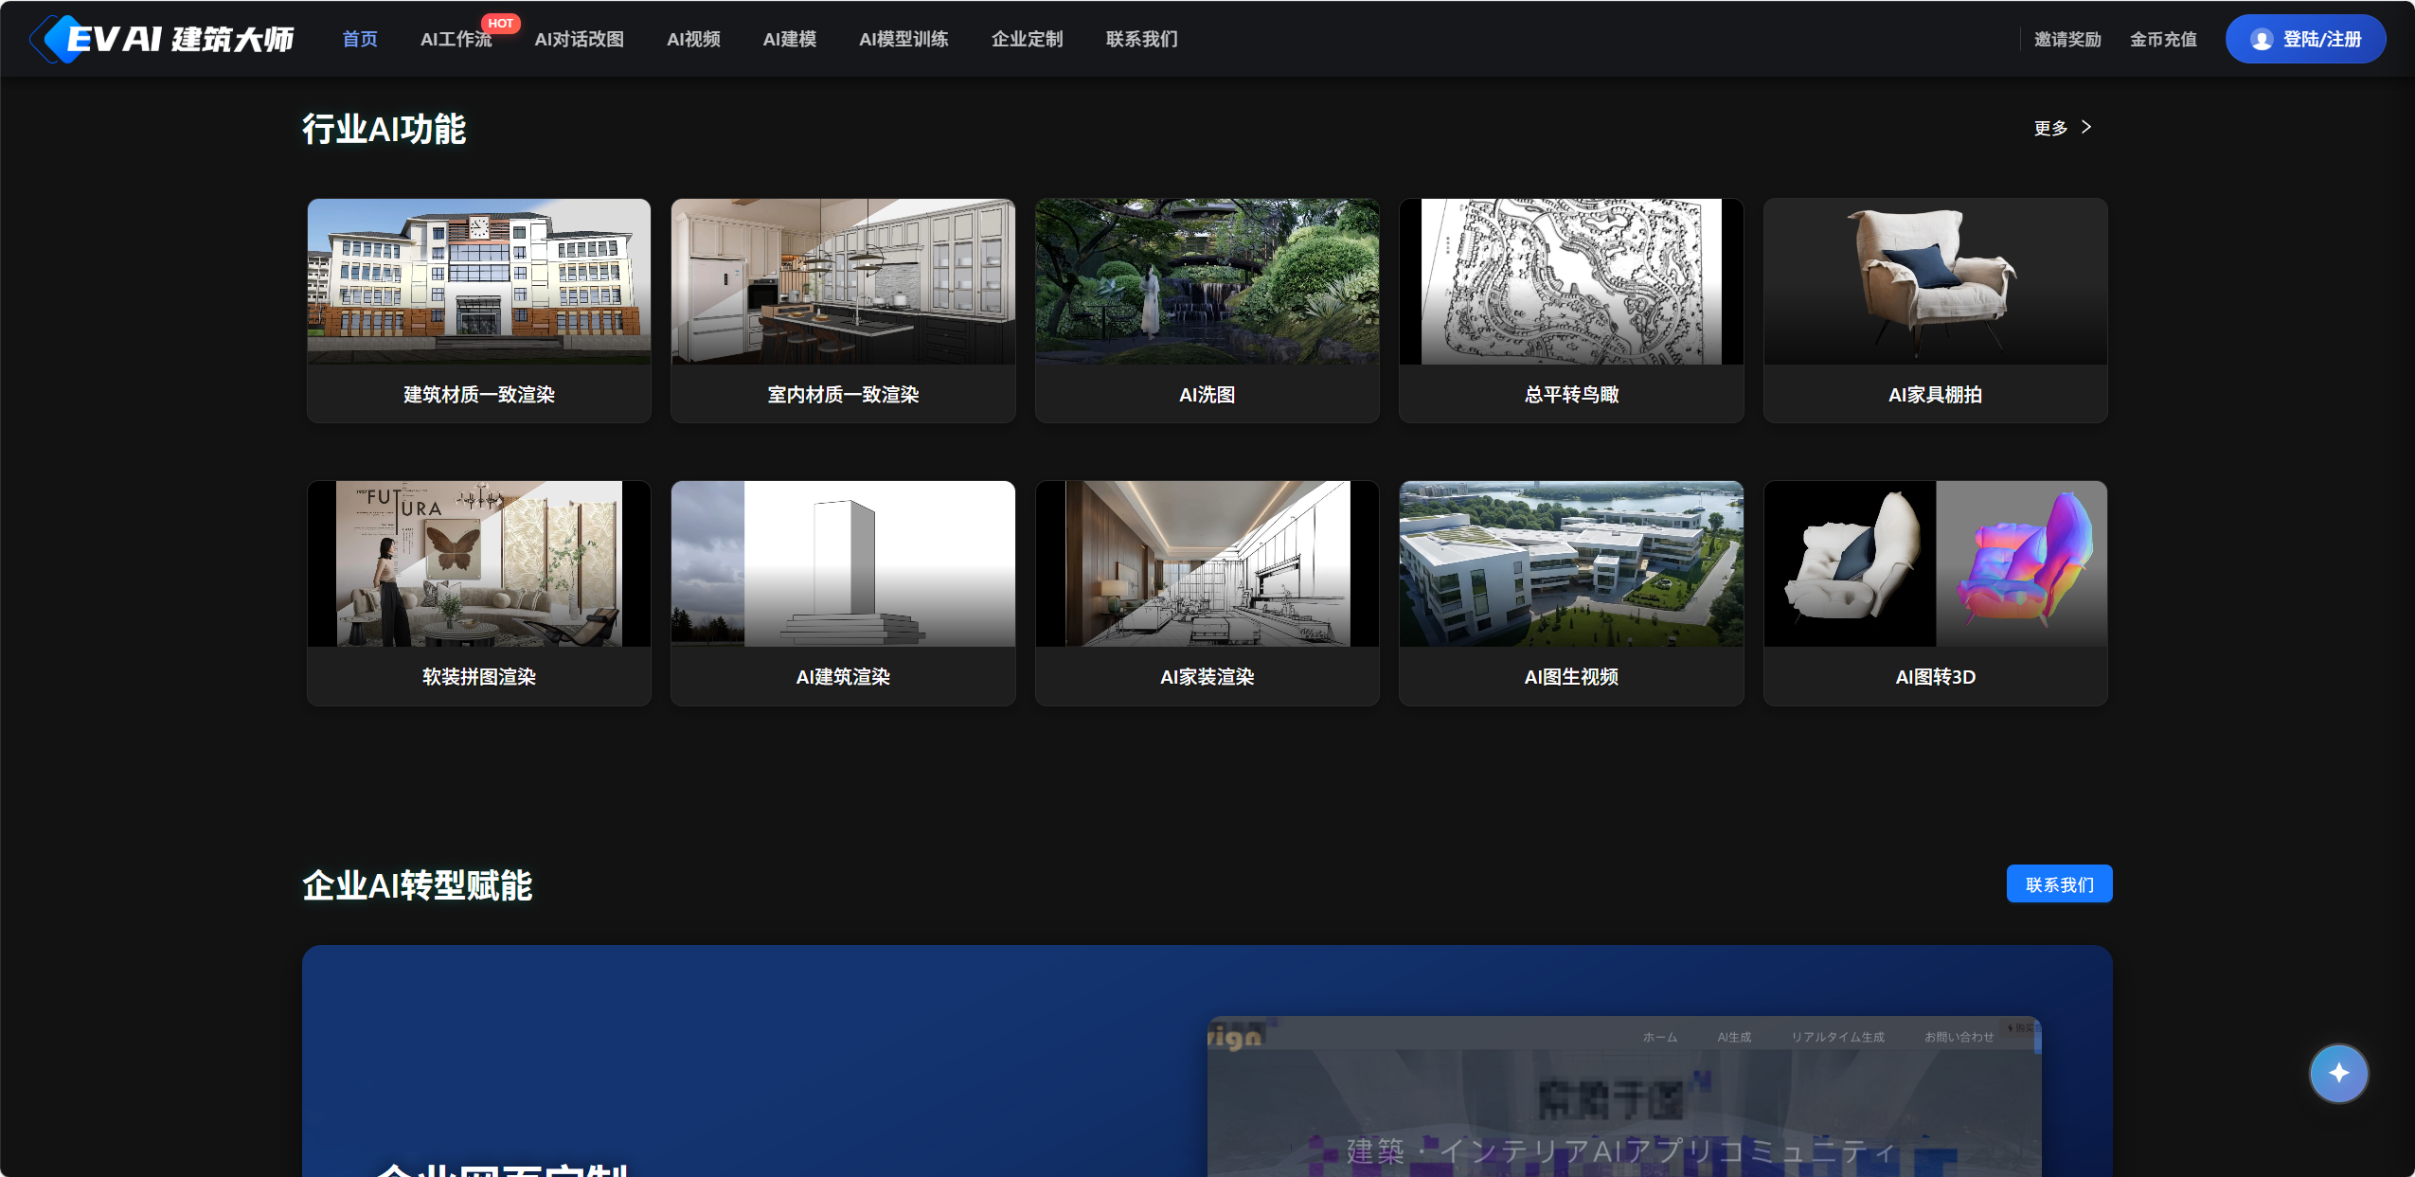
Task: Open the AI家具棚拍 armchair thumbnail
Action: click(x=1936, y=281)
